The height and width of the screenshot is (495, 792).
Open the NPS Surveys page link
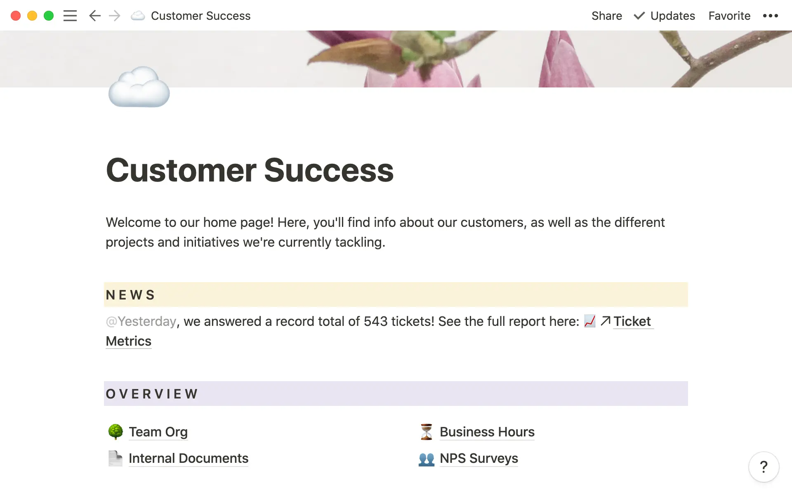click(x=478, y=458)
